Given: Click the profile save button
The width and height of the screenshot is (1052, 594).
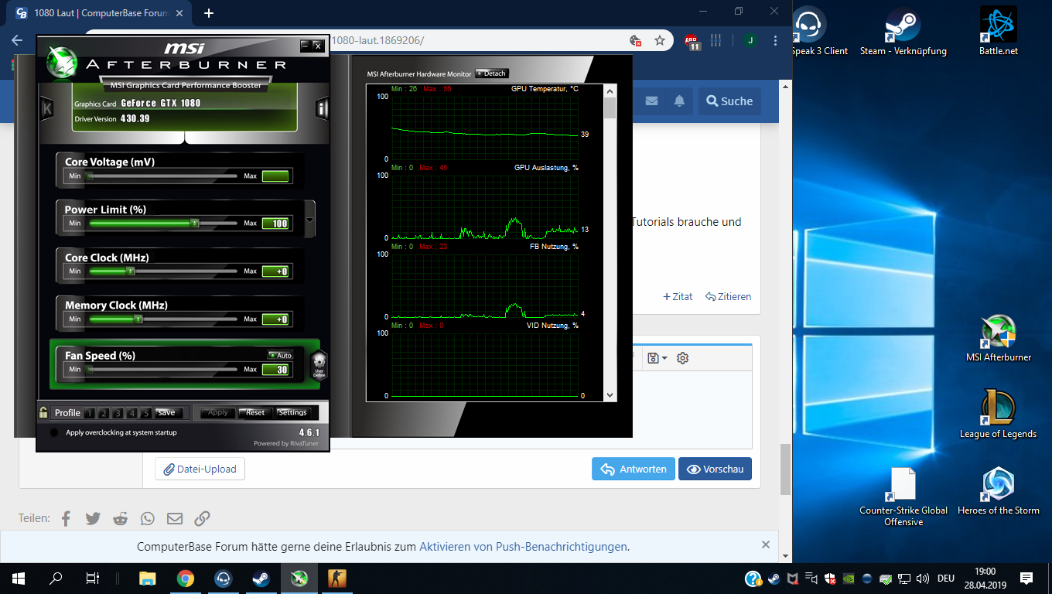Looking at the screenshot, I should point(168,412).
